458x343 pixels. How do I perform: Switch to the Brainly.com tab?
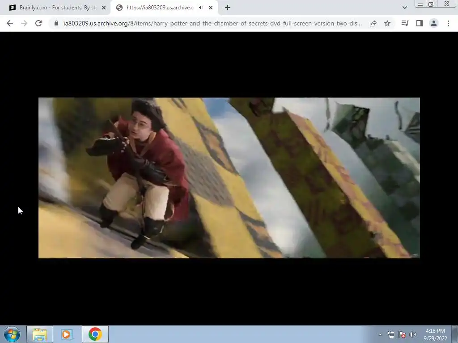[57, 8]
